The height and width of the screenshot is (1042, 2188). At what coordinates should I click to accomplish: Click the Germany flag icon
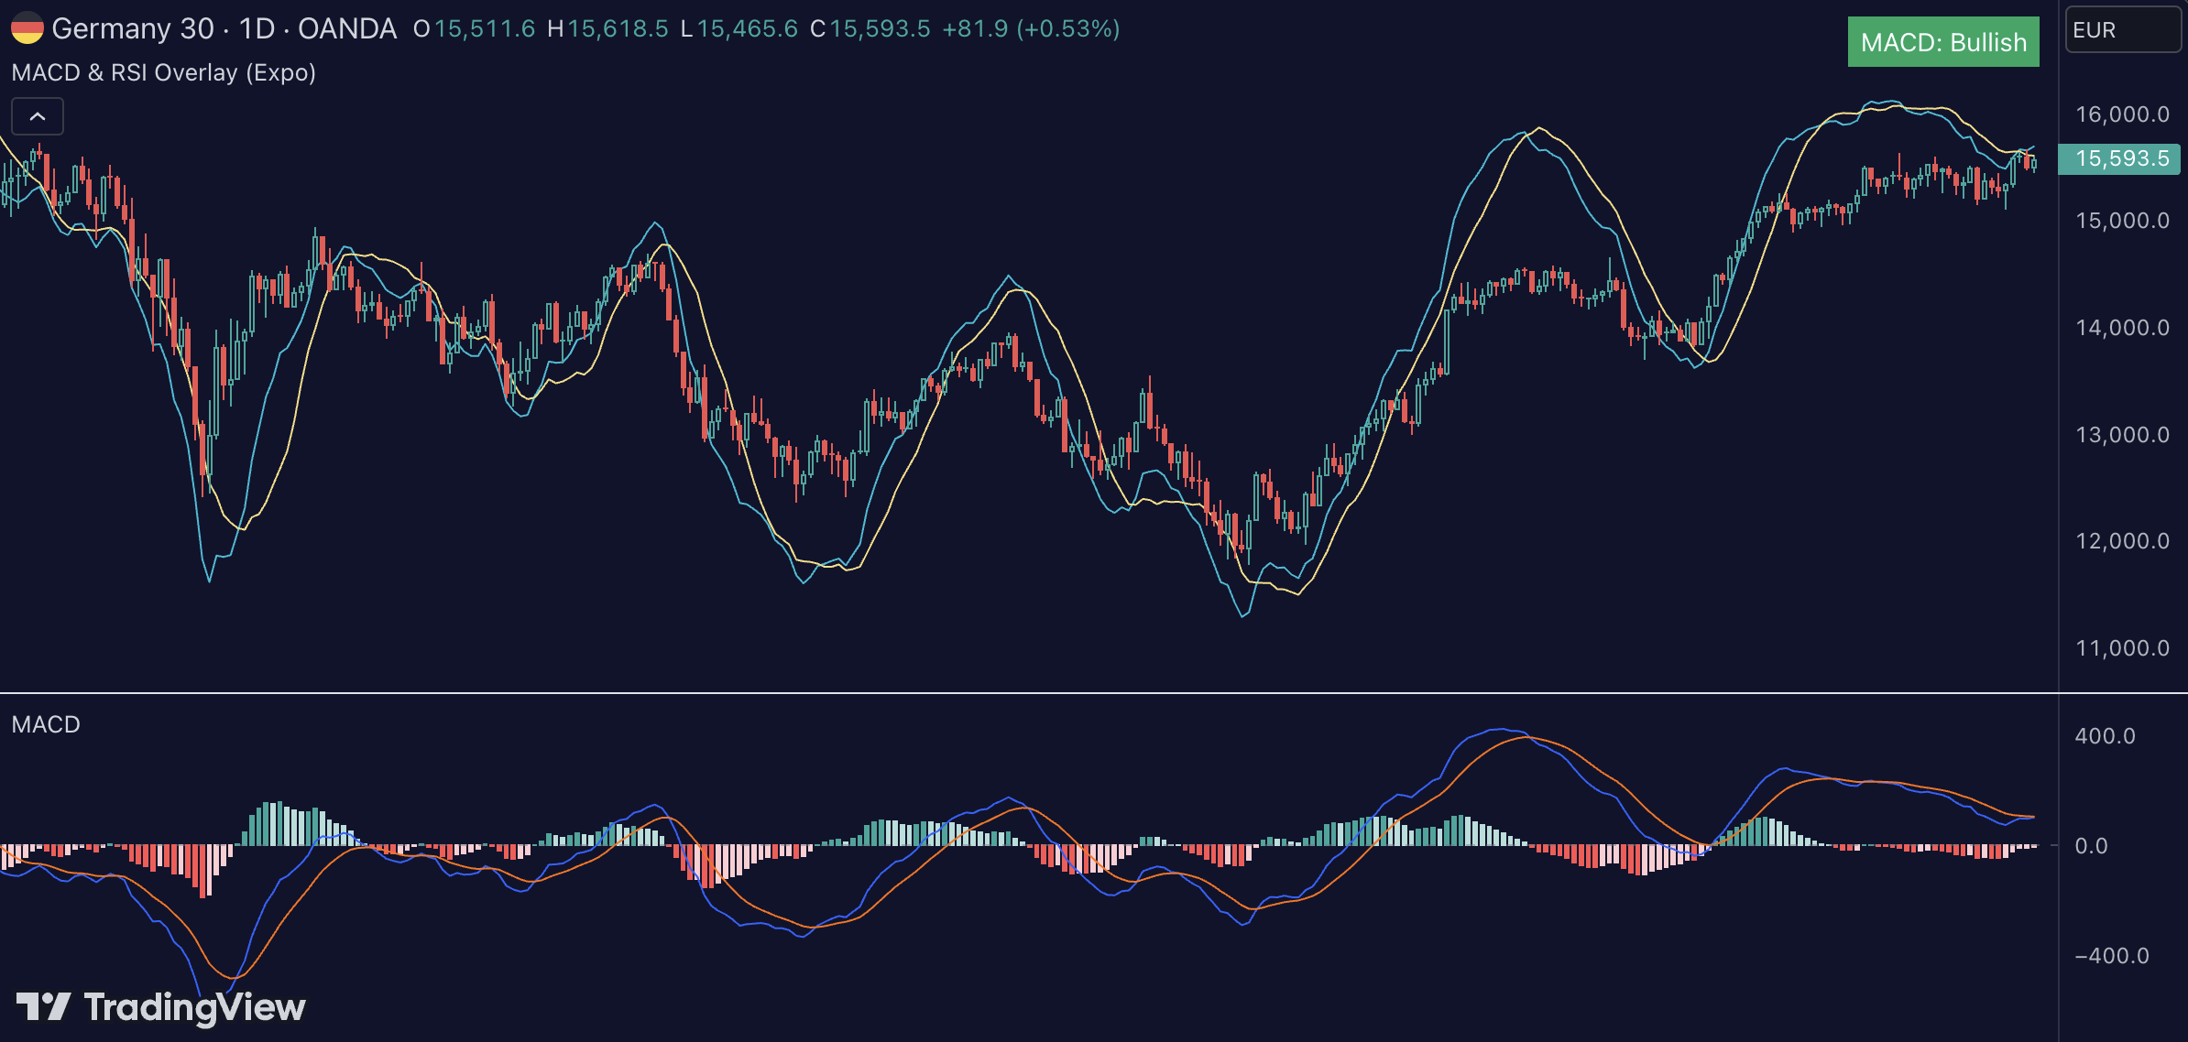click(x=27, y=28)
